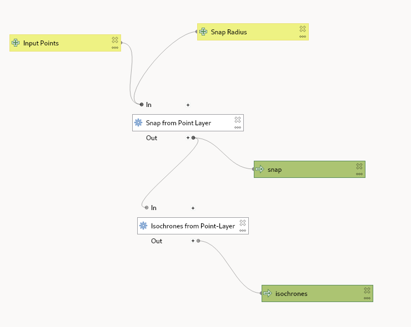Remove the snap output using its X icon
The width and height of the screenshot is (411, 327).
pyautogui.click(x=359, y=166)
